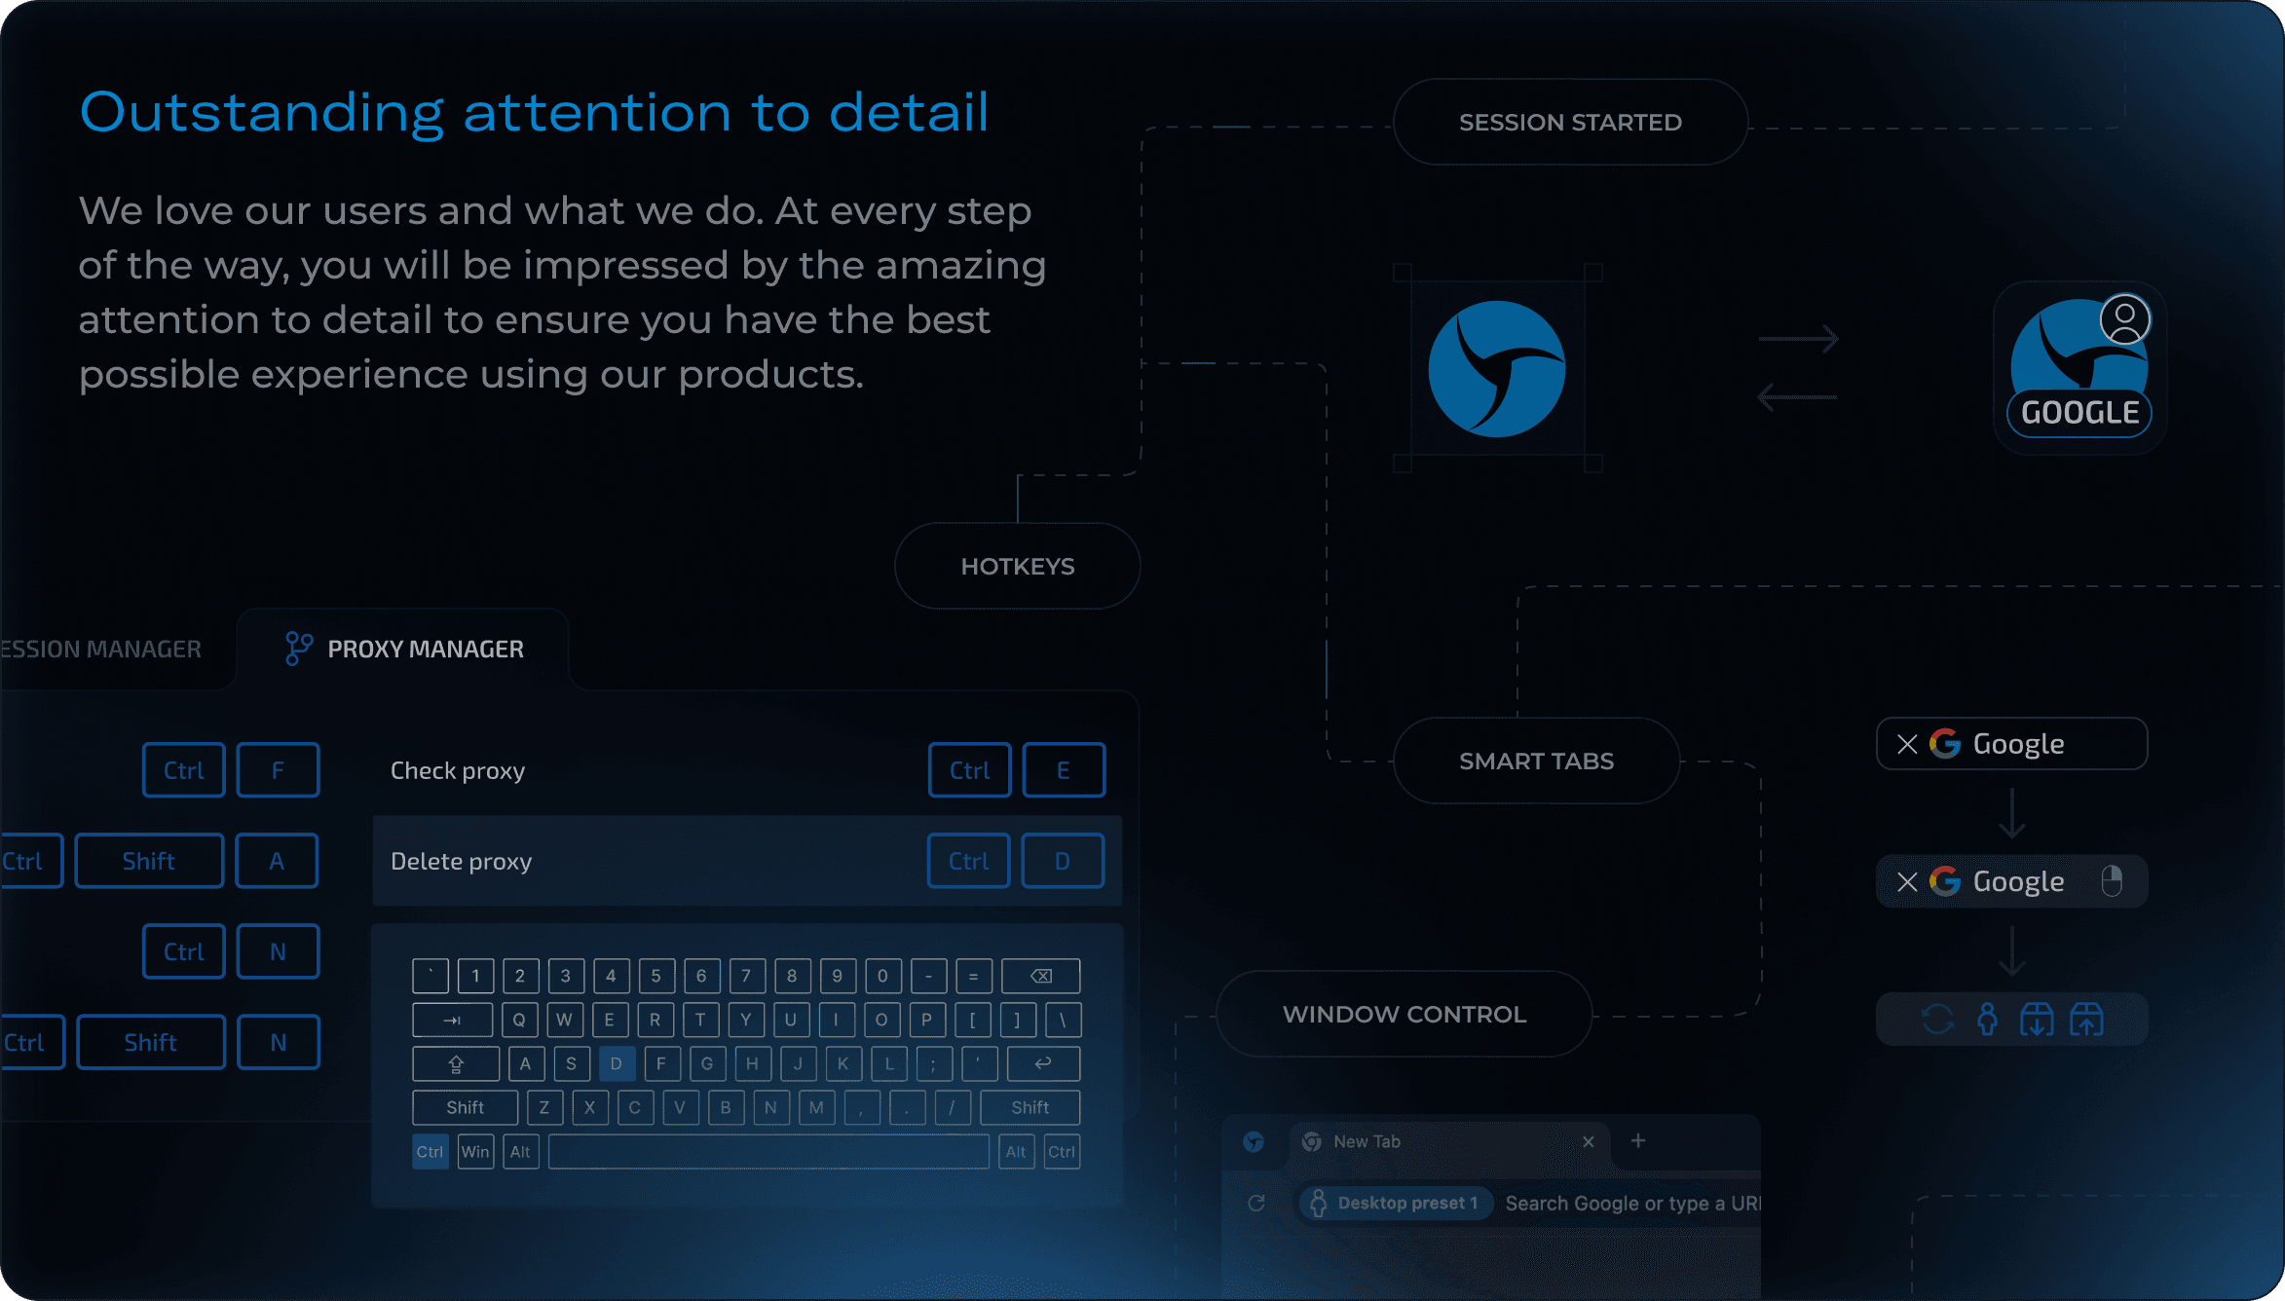
Task: Select the Session Manager tab
Action: 102,647
